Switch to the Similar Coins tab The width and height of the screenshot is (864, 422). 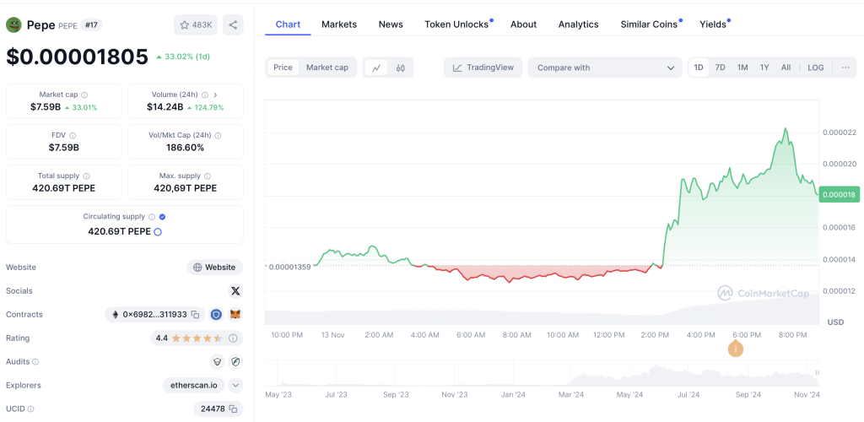point(649,24)
